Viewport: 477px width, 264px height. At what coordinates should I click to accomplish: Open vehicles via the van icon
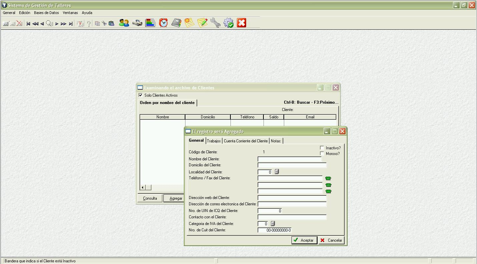point(137,23)
